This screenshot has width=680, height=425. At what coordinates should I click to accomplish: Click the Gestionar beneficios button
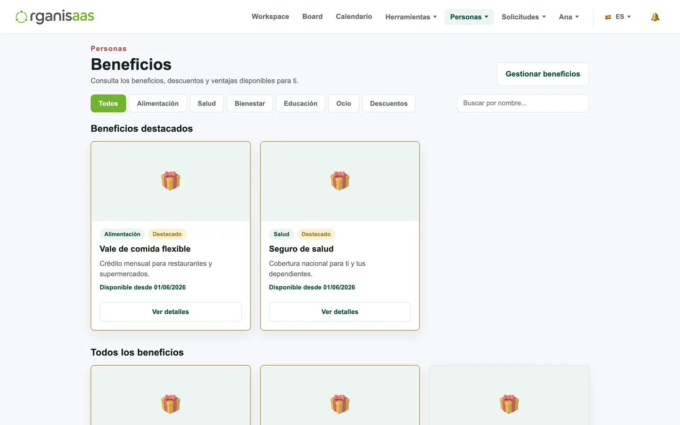click(x=543, y=74)
